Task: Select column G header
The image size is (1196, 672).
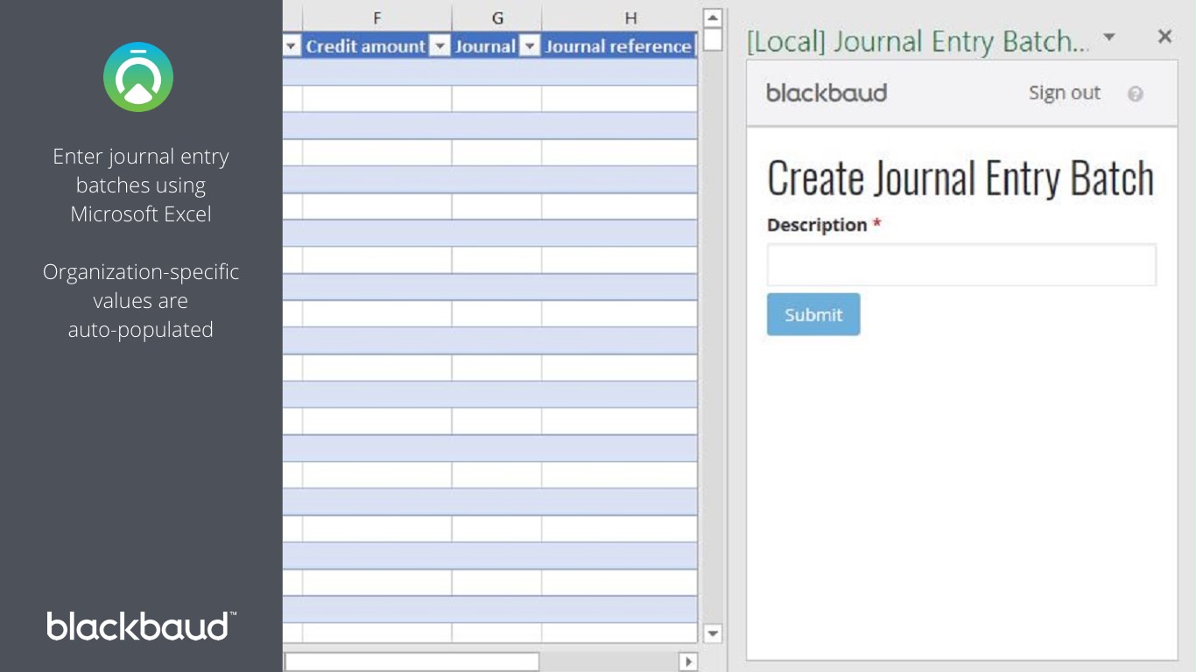Action: pos(497,17)
